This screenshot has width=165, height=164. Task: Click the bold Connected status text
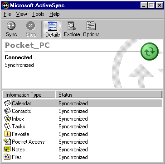[x=19, y=57]
